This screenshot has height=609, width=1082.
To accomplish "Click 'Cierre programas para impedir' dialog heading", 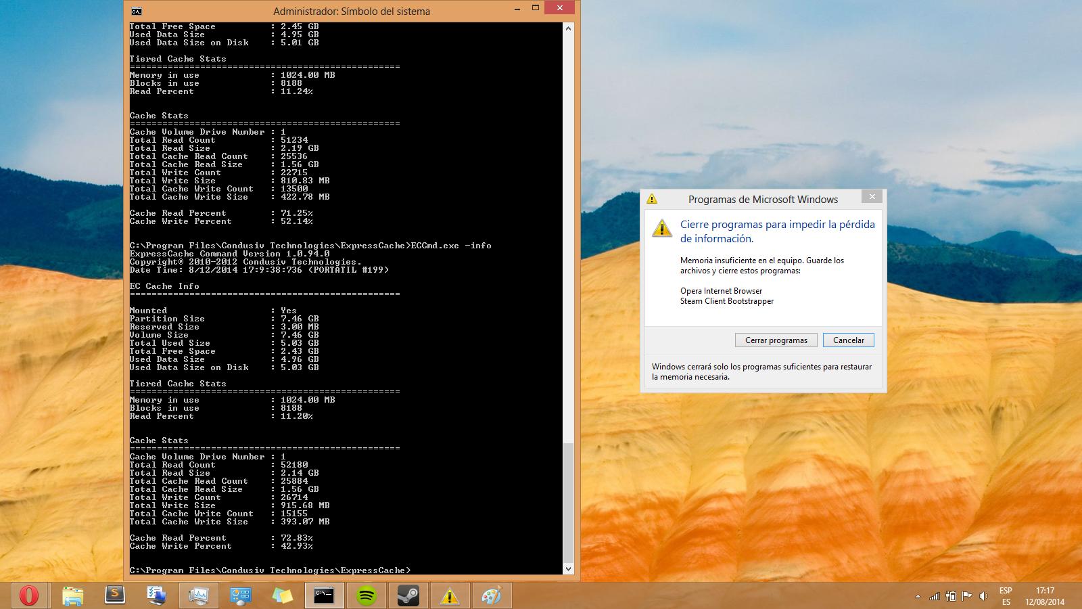I will (x=778, y=231).
